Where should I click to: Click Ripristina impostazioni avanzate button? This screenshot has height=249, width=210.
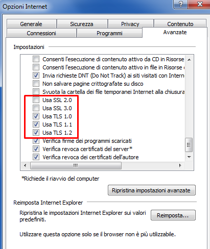click(152, 190)
